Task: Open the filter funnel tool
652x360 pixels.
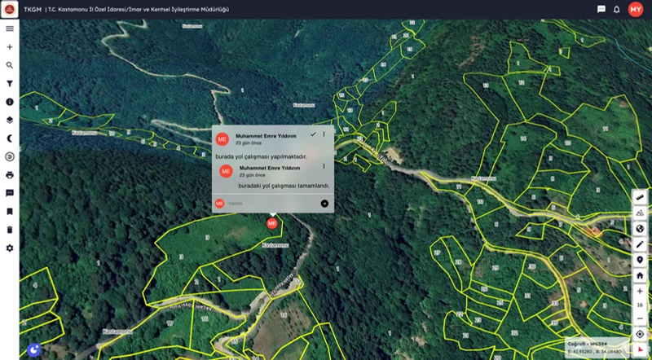Action: click(x=10, y=84)
